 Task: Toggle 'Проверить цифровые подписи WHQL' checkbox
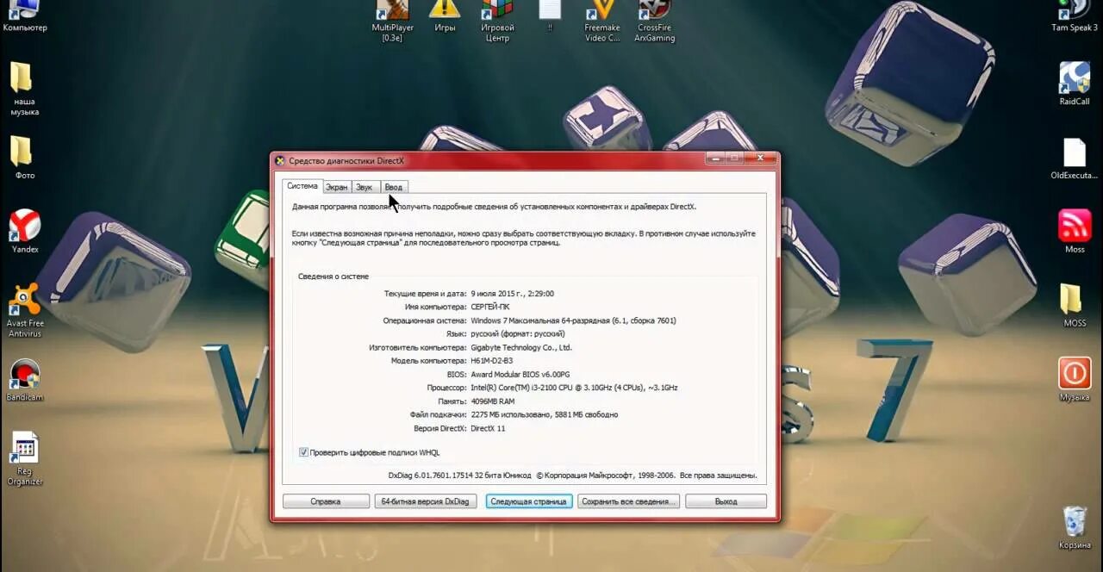pyautogui.click(x=303, y=452)
